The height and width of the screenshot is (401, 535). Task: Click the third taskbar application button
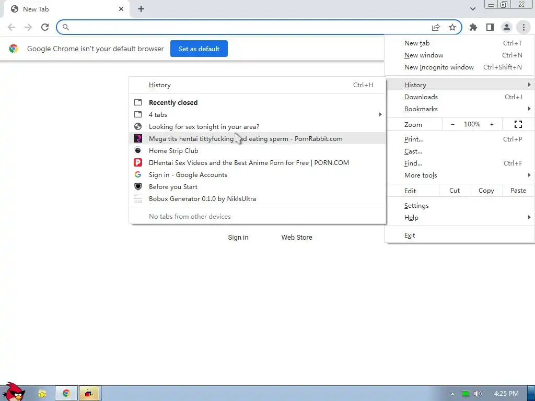pyautogui.click(x=89, y=394)
